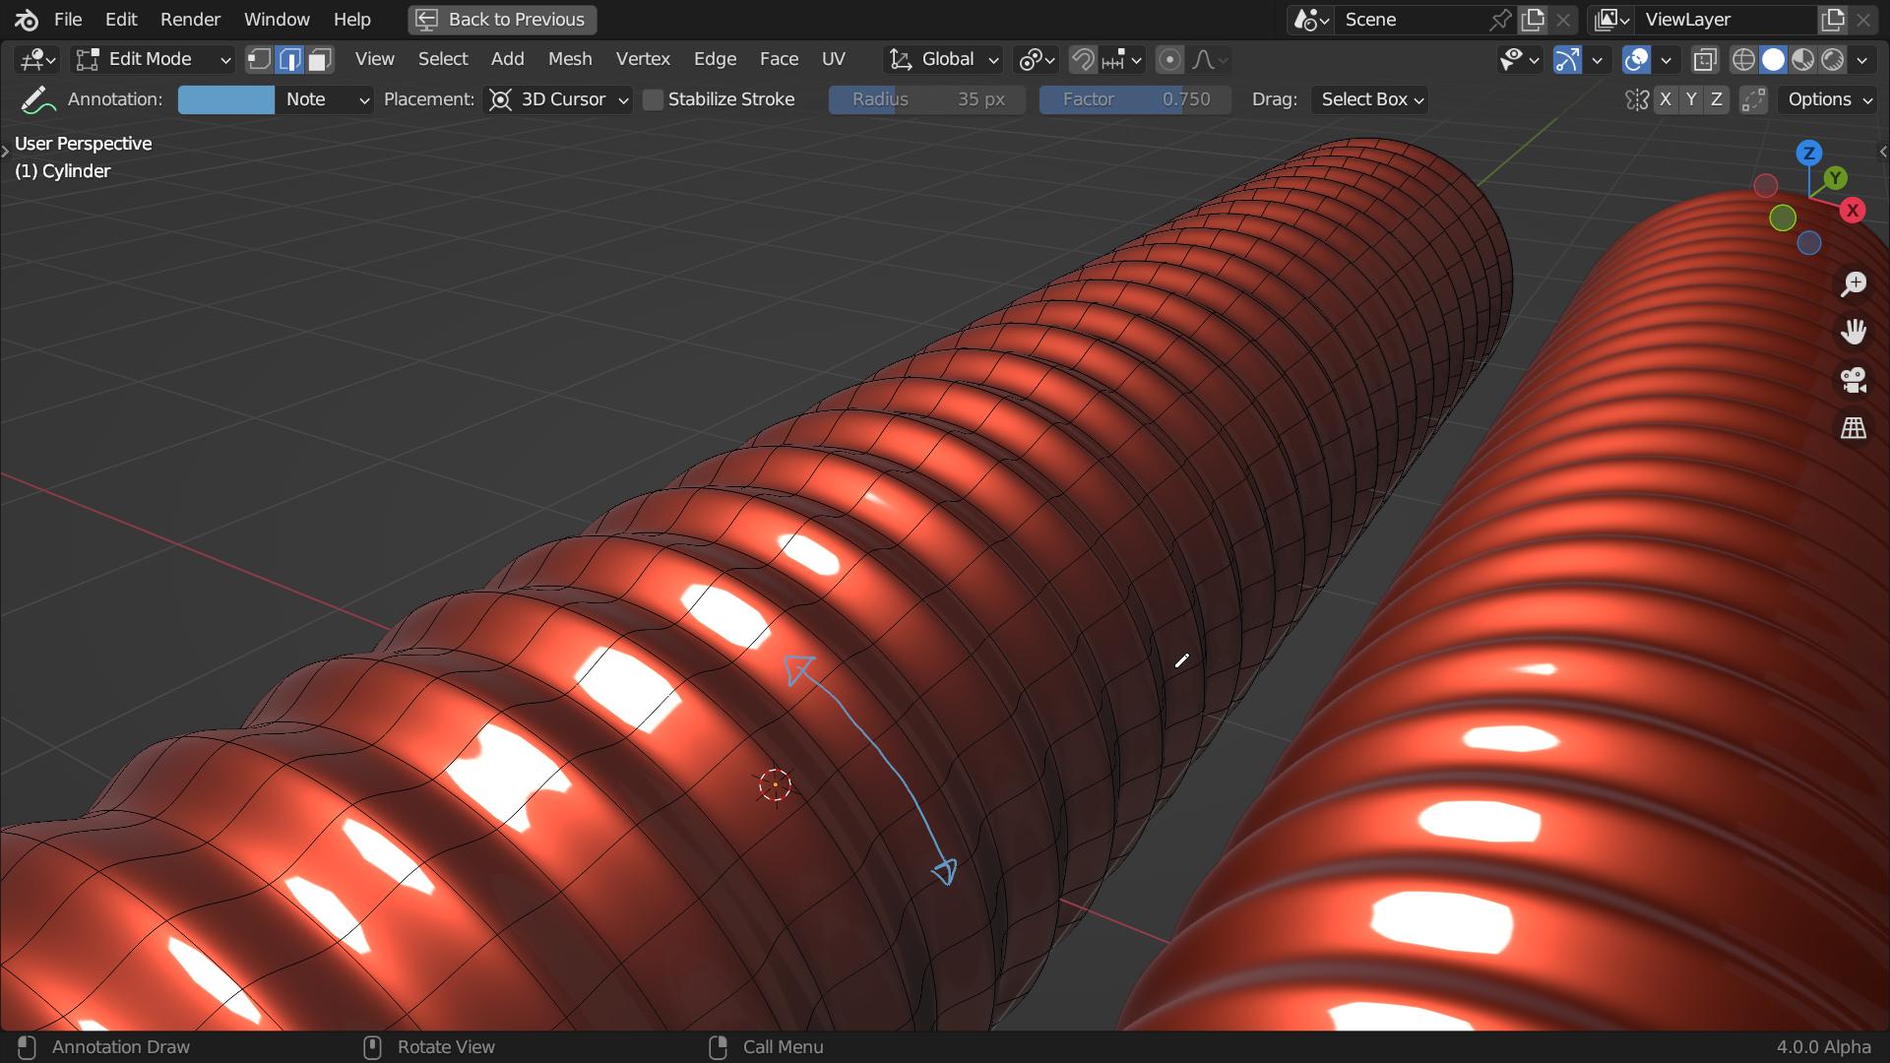Open the 3D Cursor placement dropdown
Viewport: 1890px width, 1063px height.
(558, 99)
